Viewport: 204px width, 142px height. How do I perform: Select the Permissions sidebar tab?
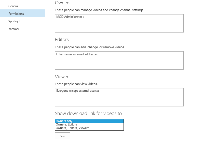[16, 13]
